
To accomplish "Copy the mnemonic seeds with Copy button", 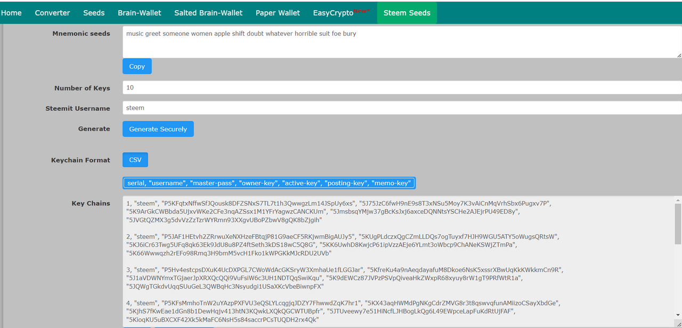I will (x=137, y=67).
